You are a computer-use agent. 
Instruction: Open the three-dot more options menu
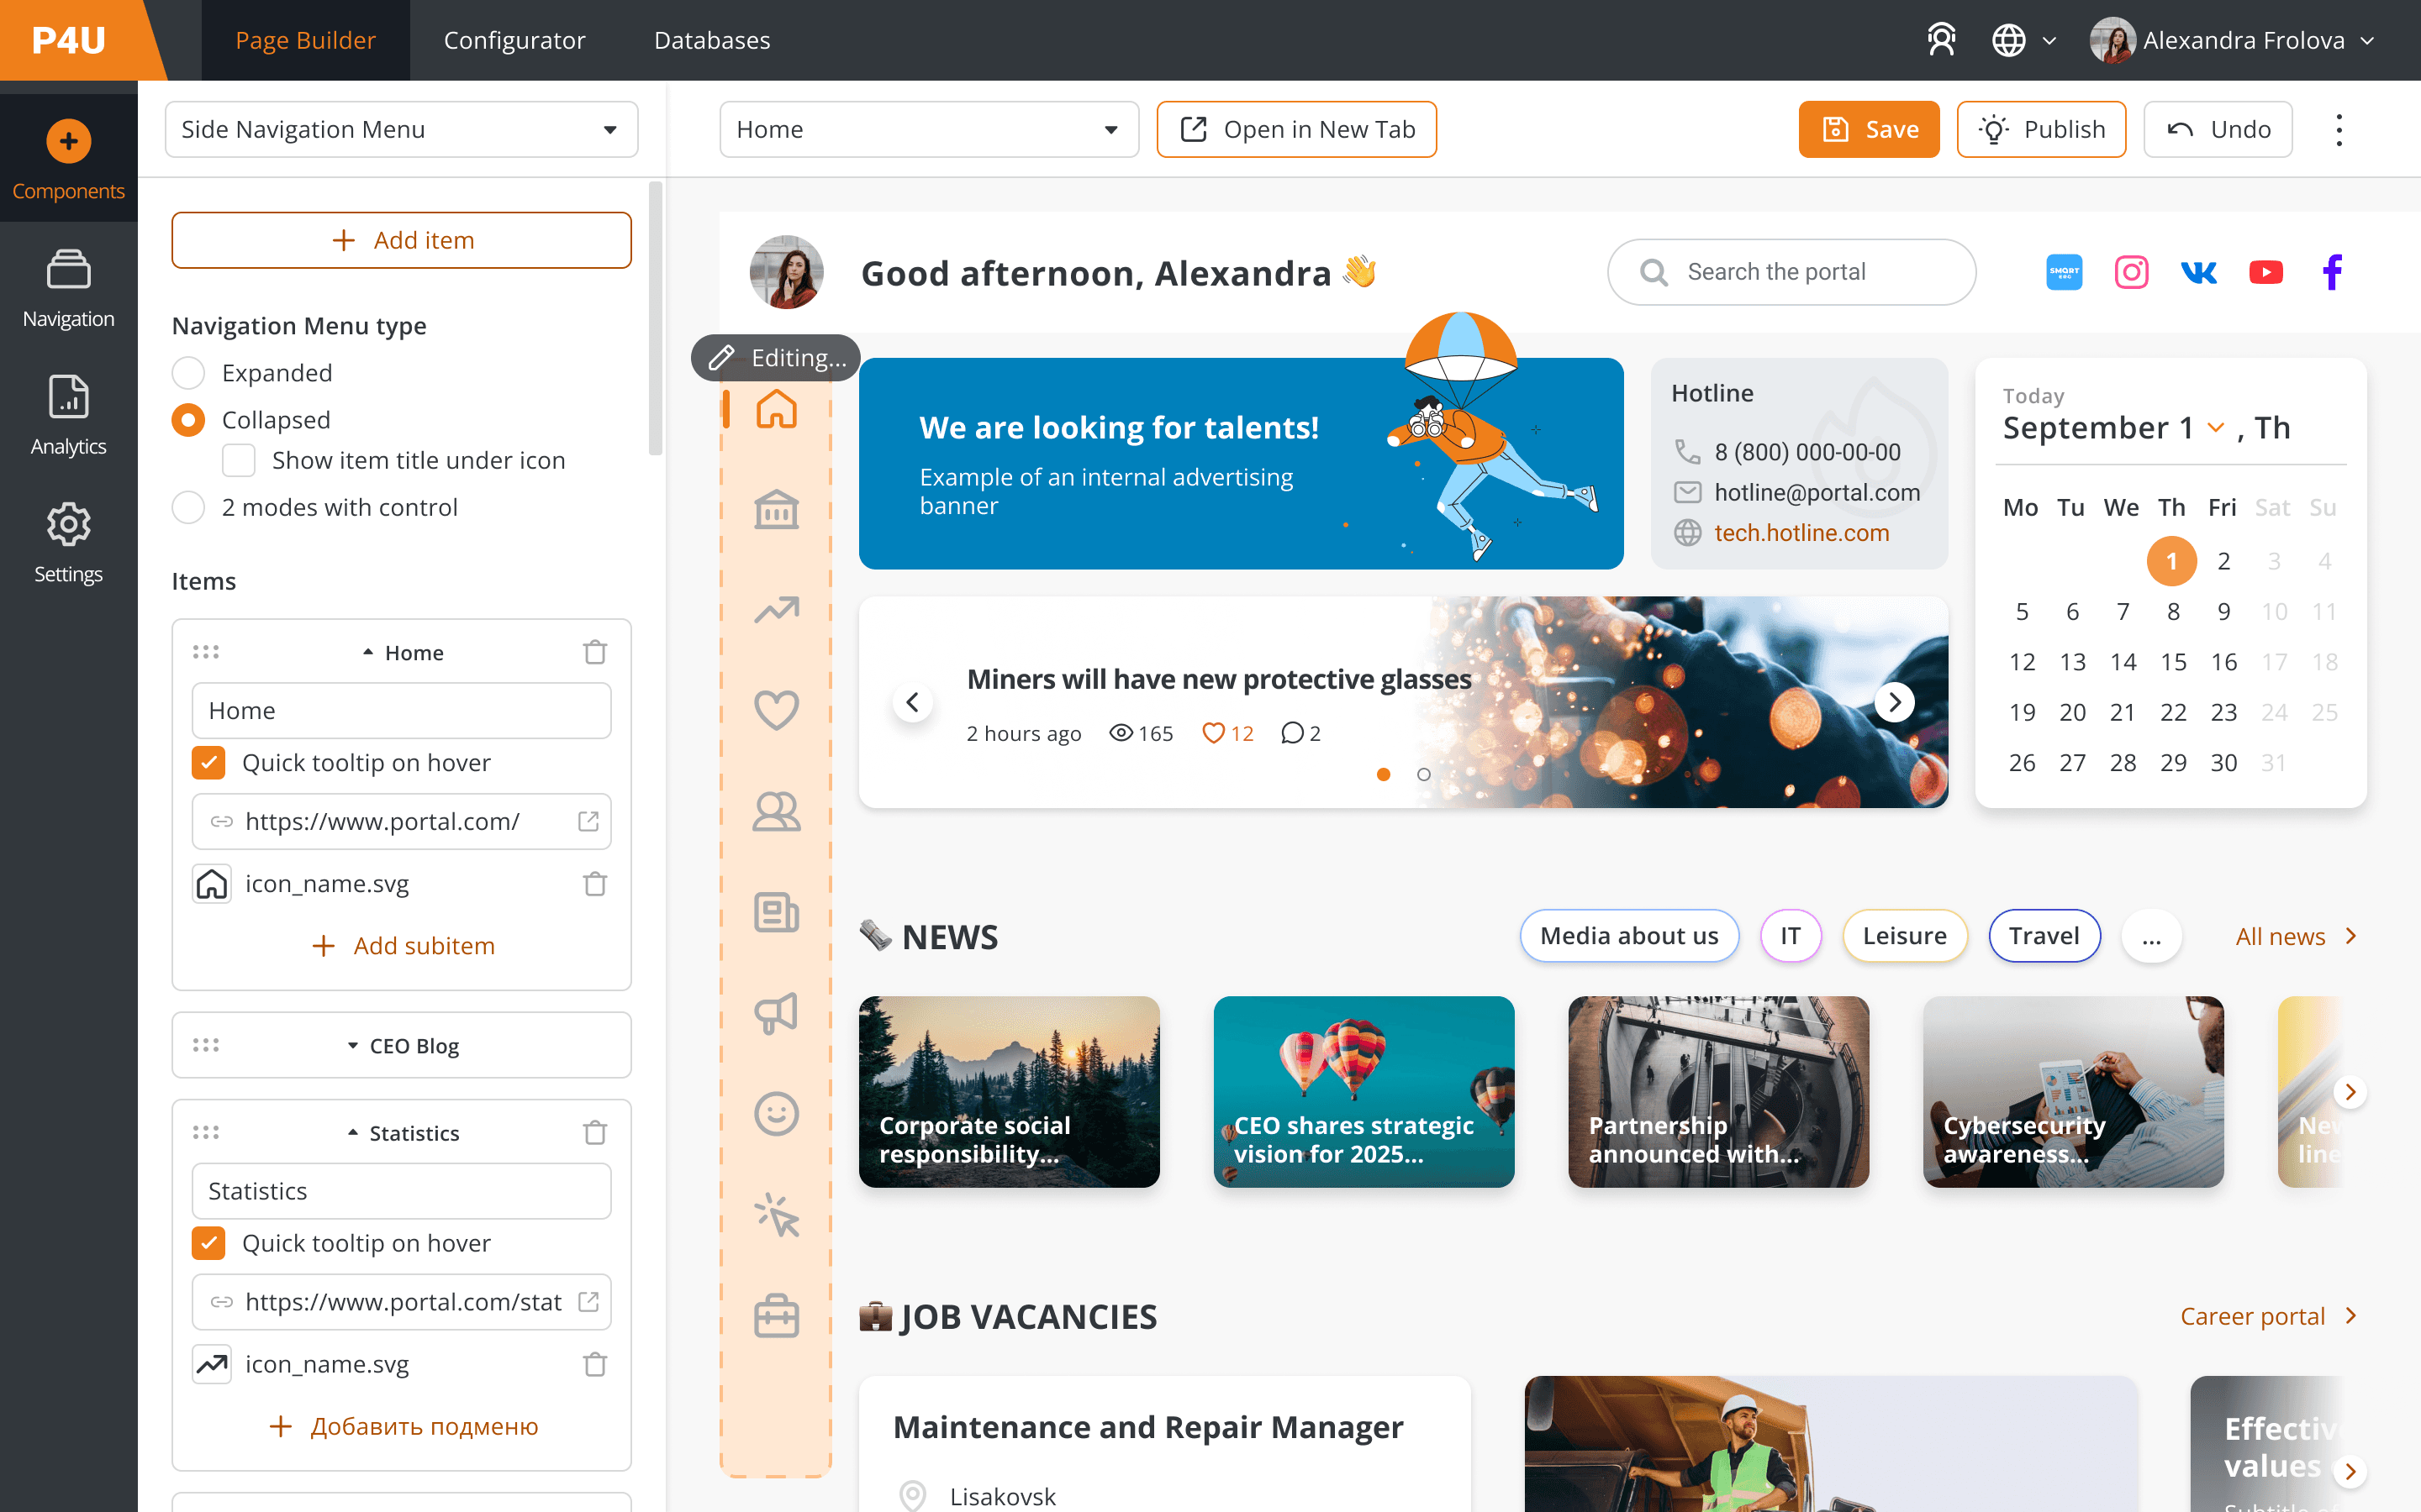click(2338, 130)
